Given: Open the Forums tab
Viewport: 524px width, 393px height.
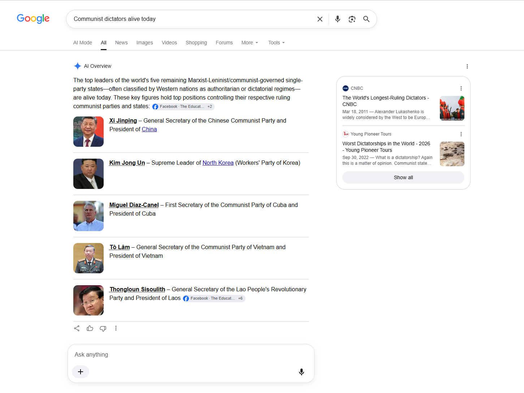Looking at the screenshot, I should (224, 43).
